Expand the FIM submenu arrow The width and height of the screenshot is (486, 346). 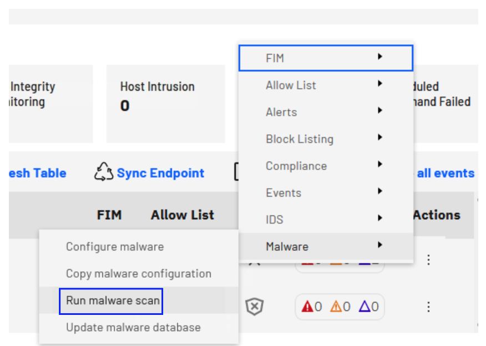coord(380,58)
